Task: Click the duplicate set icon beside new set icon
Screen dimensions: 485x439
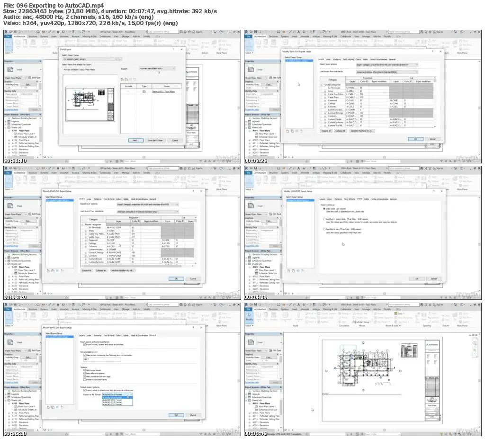Action: point(126,80)
